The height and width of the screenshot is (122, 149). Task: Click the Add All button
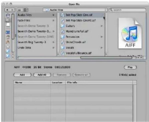coord(42,75)
